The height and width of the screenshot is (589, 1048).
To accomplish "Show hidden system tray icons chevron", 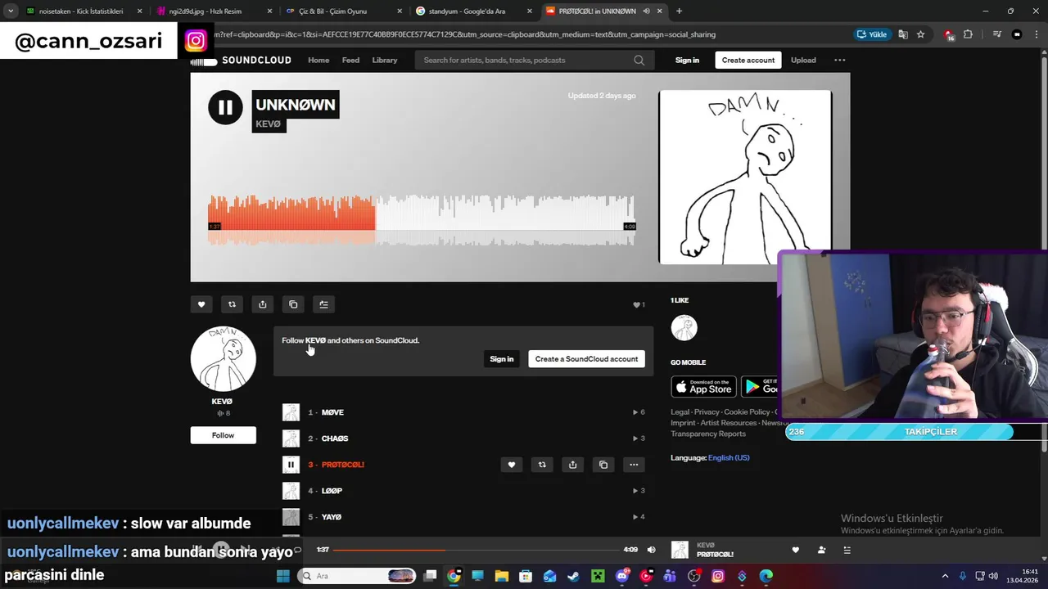I will 945,576.
